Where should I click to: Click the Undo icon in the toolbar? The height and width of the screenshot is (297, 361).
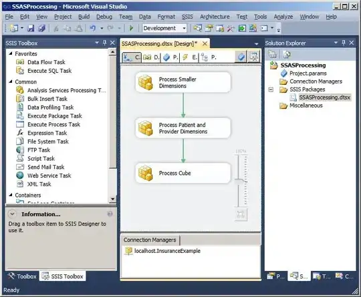92,28
